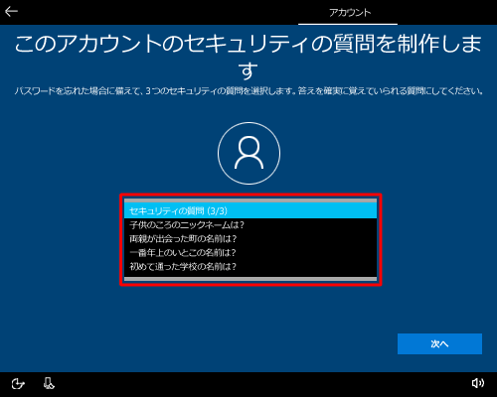Select セキュリティの質問 (3/3) option
Viewport: 497px width, 397px height.
250,210
